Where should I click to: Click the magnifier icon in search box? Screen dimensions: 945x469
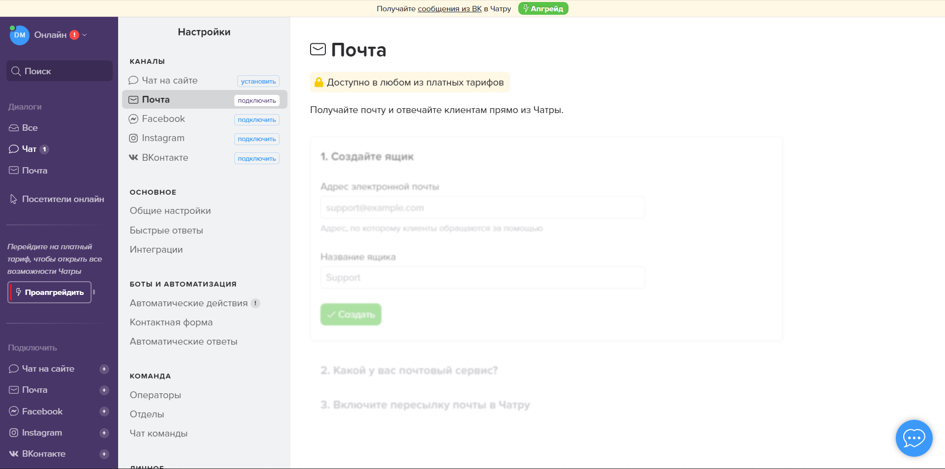coord(16,71)
